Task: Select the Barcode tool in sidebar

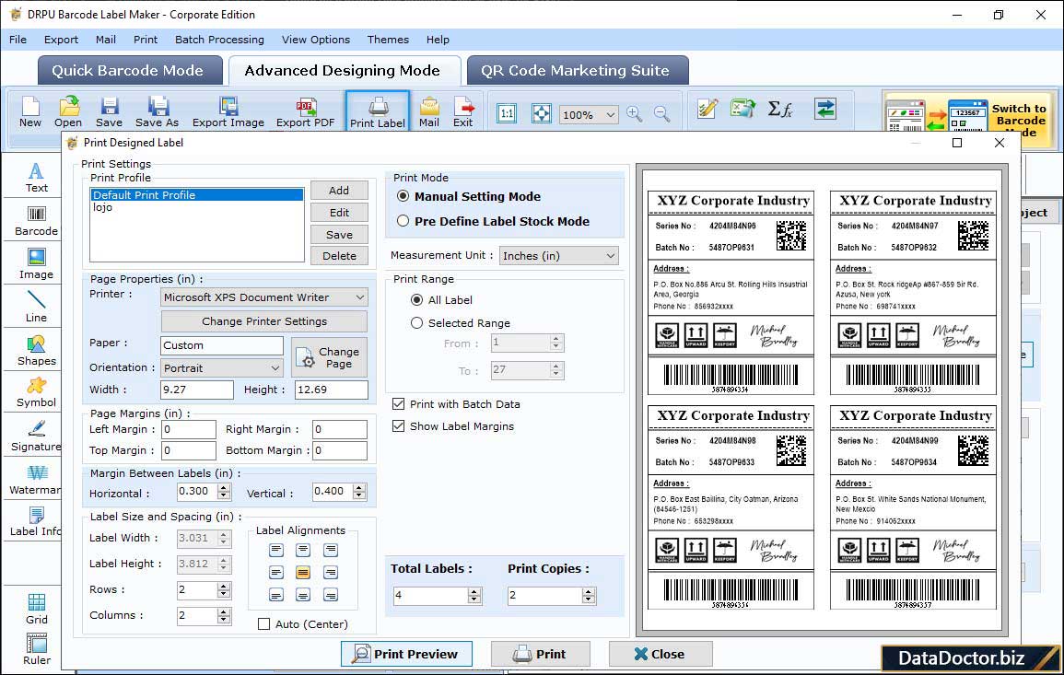Action: point(36,221)
